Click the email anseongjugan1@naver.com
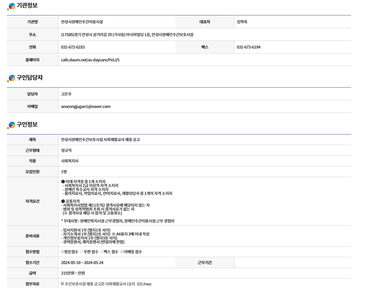Image resolution: width=365 pixels, height=288 pixels. pos(86,107)
